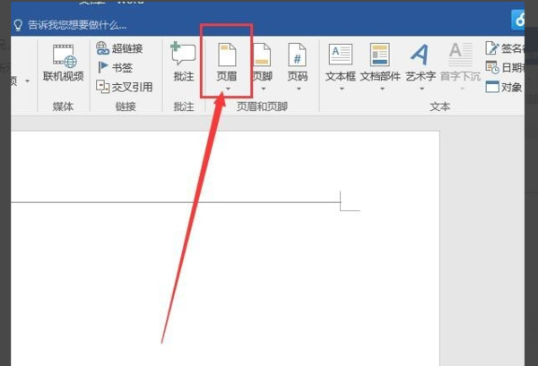Click the Quick Parts (文档部件) icon
Viewport: 538px width, 366px height.
click(x=380, y=55)
